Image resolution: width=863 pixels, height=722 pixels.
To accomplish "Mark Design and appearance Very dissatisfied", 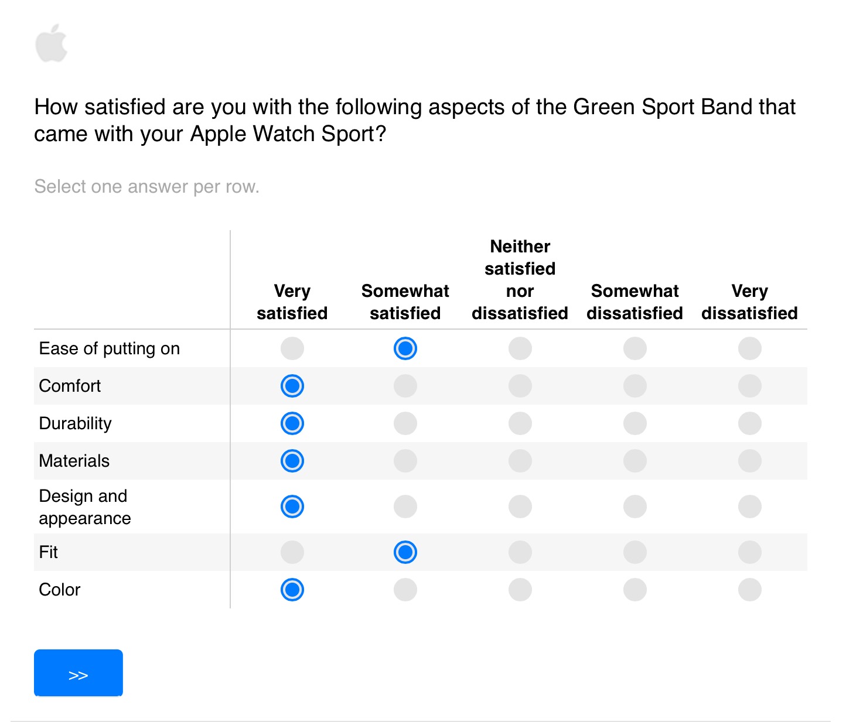I will (x=750, y=507).
